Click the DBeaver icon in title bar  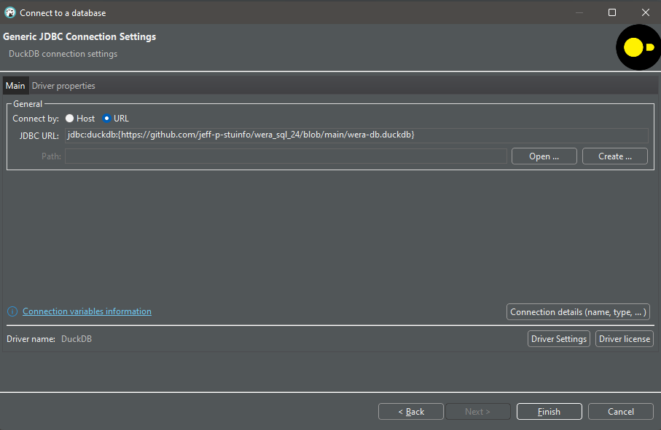(10, 12)
